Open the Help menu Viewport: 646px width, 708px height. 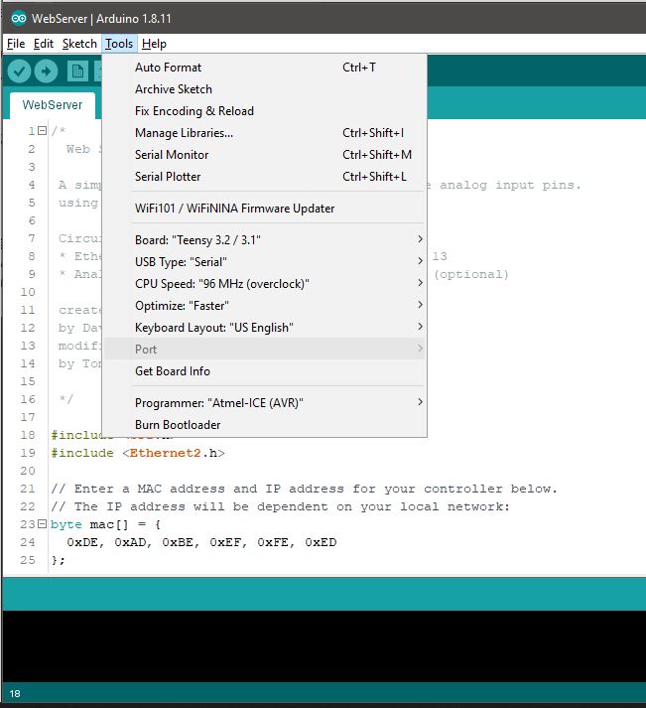154,44
